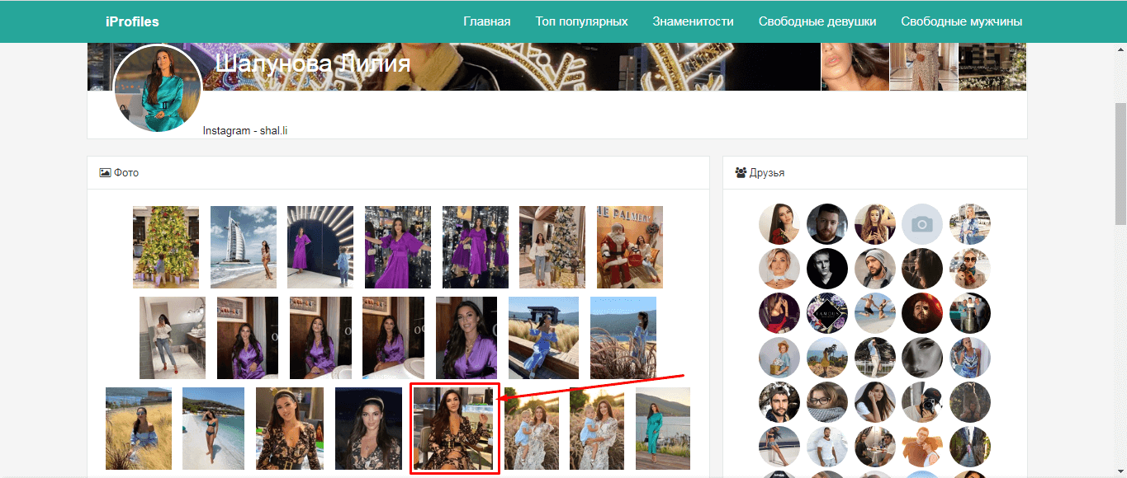Open friend avatar taking mirror selfie with phone
Viewport: 1127px width, 478px height.
click(x=875, y=224)
